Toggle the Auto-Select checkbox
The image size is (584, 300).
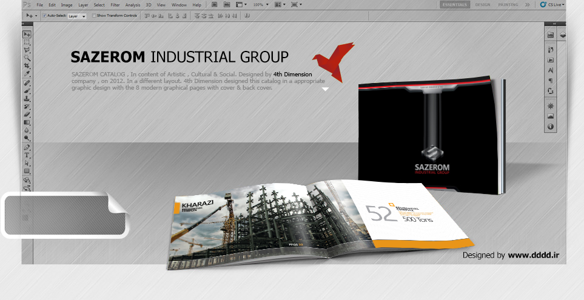pos(45,16)
